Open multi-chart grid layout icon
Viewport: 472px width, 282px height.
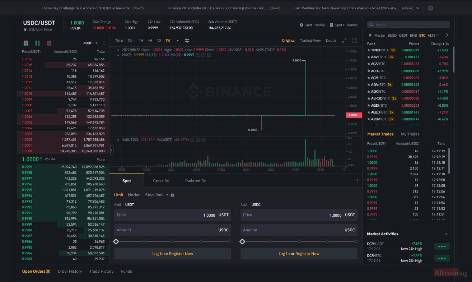[355, 41]
